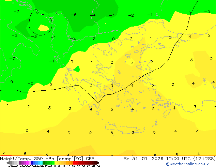This screenshot has width=216, height=167.
Task: Click the "(12+288)" forecast hour text
Action: click(204, 159)
